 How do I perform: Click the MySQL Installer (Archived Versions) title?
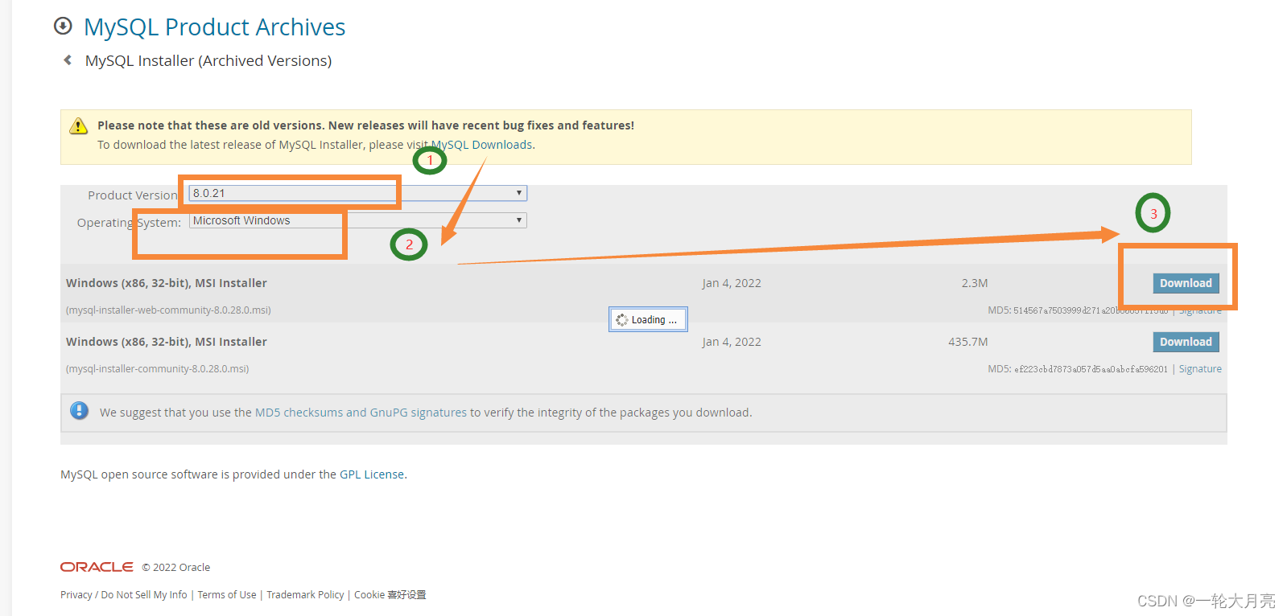pyautogui.click(x=208, y=60)
